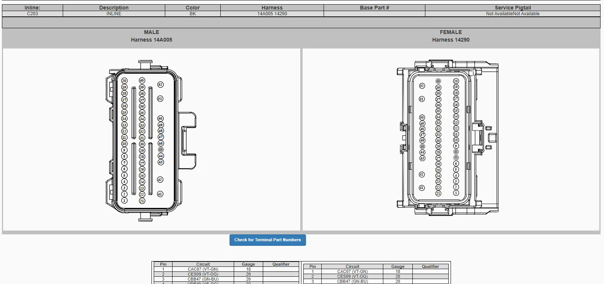This screenshot has width=604, height=284.
Task: Click Qualifier header in the left pin table
Action: tap(281, 264)
